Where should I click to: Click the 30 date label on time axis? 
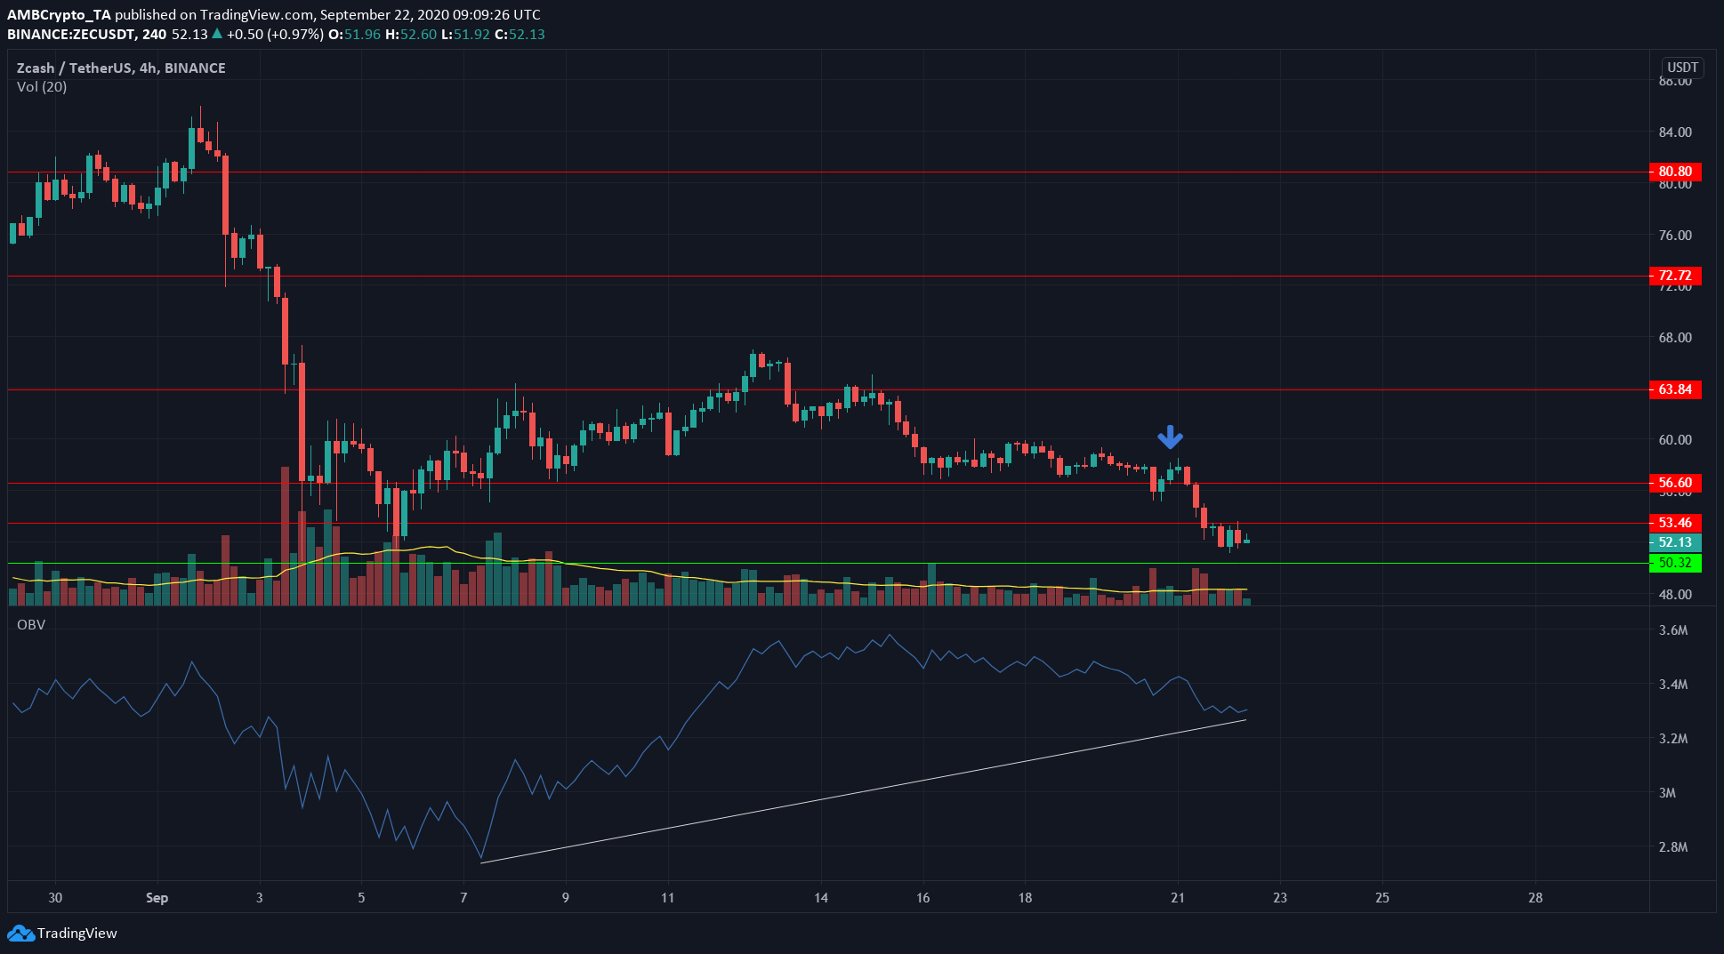[x=55, y=898]
